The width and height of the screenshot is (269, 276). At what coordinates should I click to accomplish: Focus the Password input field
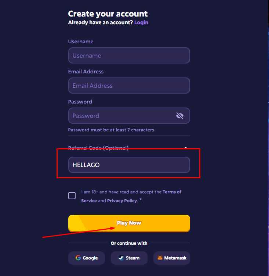point(121,116)
